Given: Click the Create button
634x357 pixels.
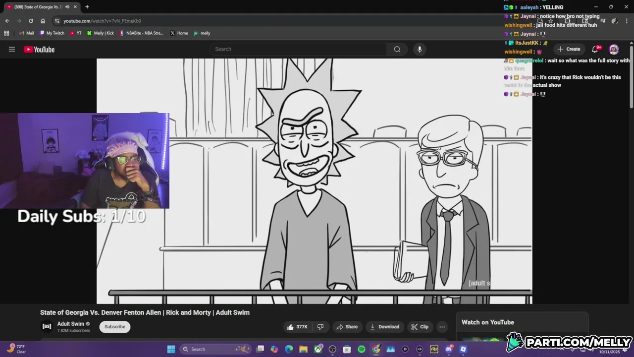Looking at the screenshot, I should click(569, 49).
